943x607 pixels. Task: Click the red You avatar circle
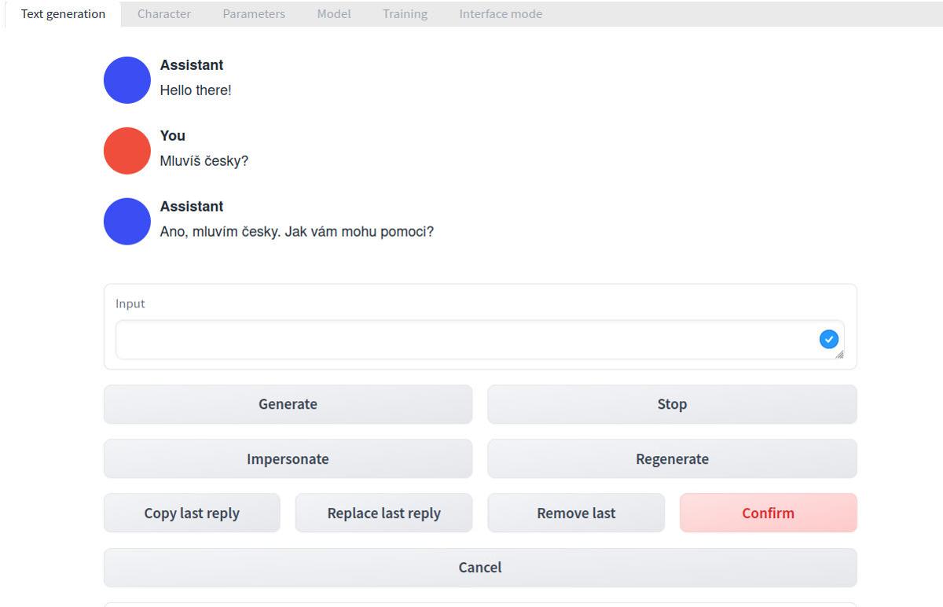[127, 151]
